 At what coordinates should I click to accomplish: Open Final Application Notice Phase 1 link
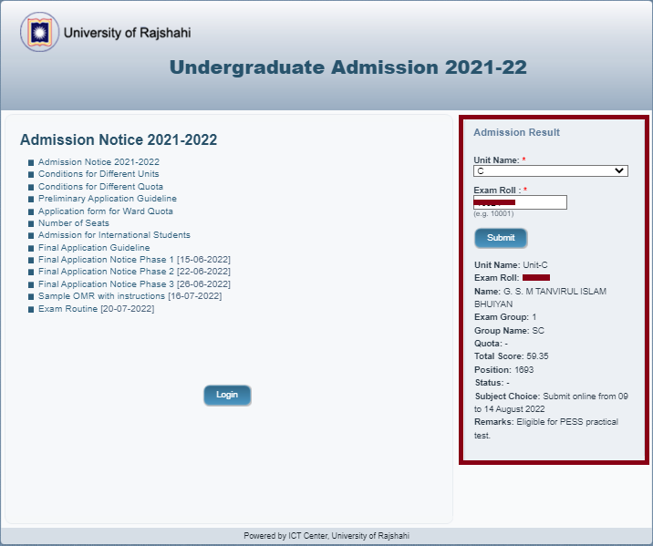[134, 260]
